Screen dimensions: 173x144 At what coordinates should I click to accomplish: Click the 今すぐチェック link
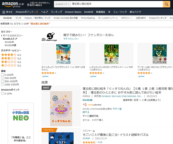pos(71,39)
